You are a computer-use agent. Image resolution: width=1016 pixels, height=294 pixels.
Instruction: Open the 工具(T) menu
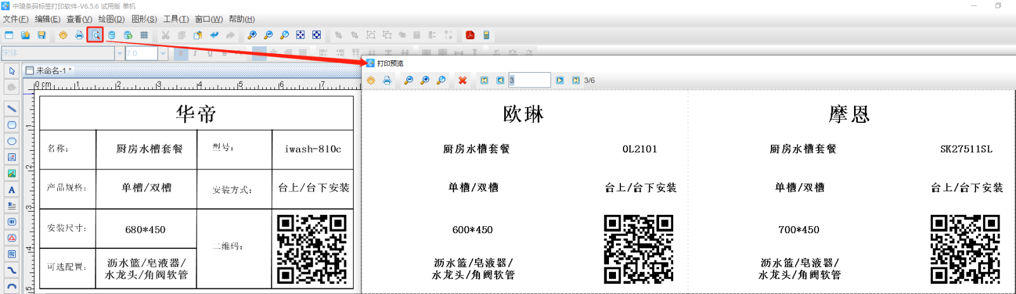coord(176,19)
